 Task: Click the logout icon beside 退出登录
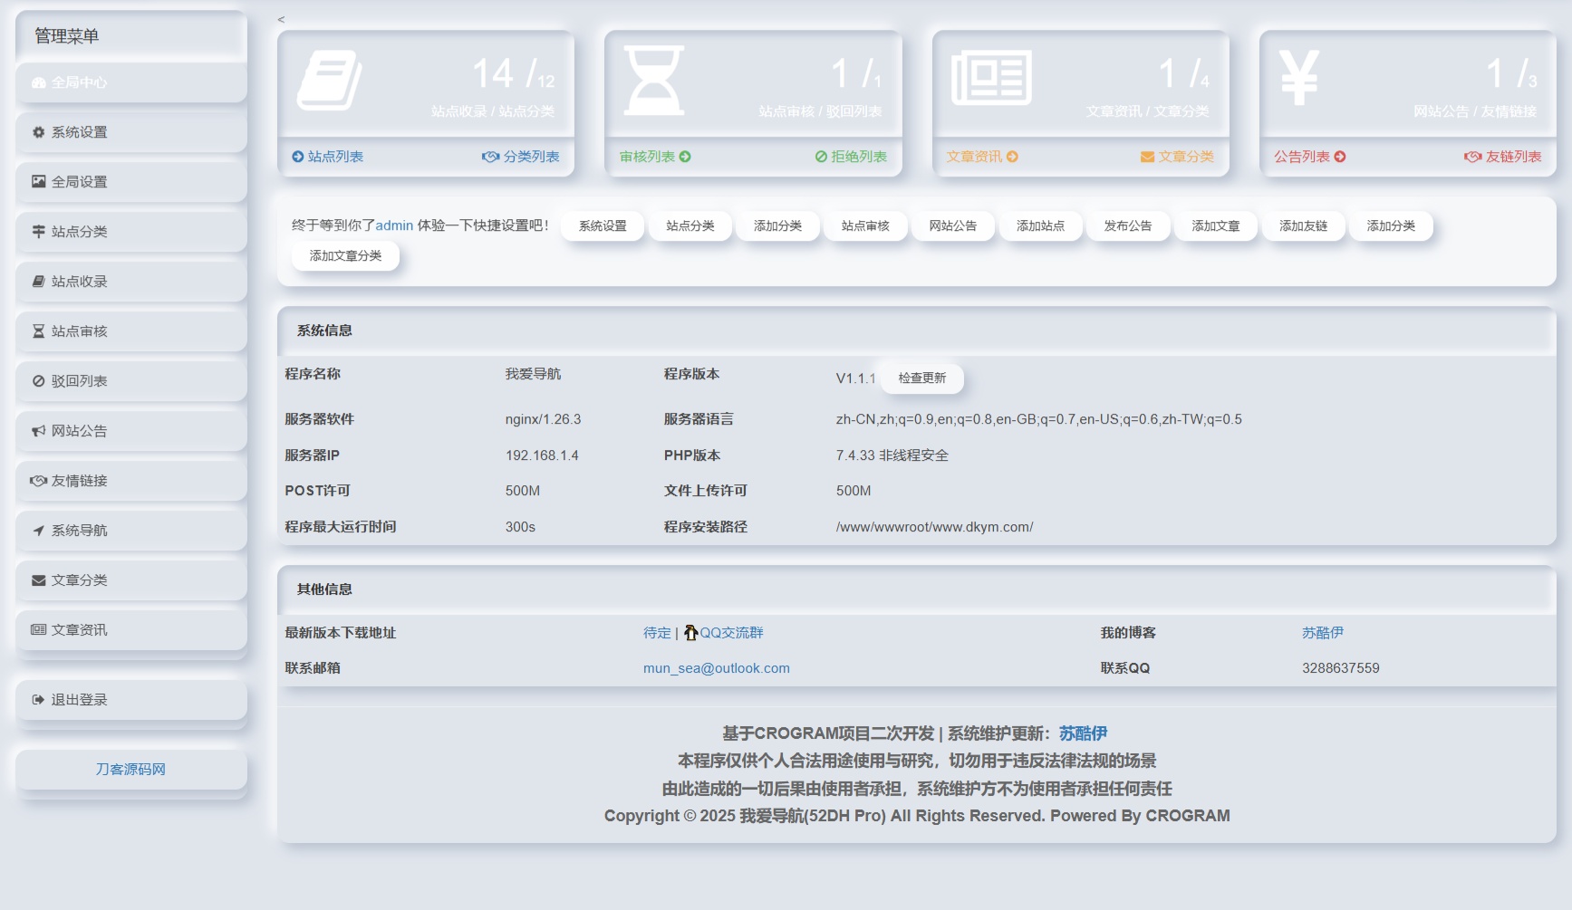(37, 699)
